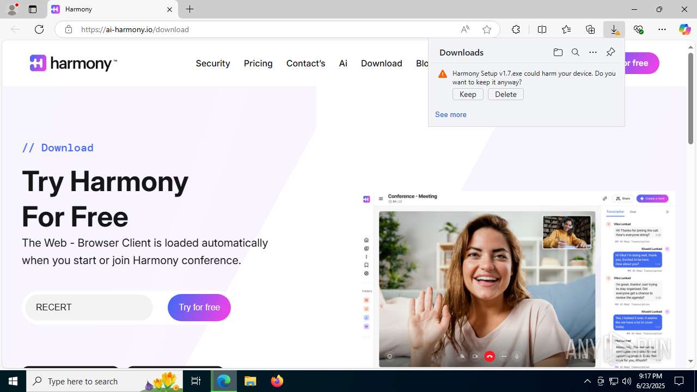Click page vertical scrollbar thumb
Image resolution: width=697 pixels, height=392 pixels.
pos(691,99)
